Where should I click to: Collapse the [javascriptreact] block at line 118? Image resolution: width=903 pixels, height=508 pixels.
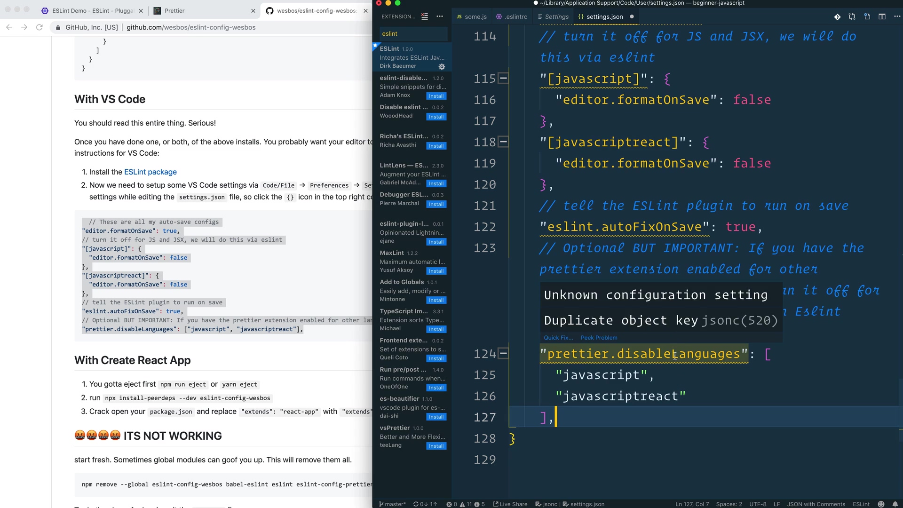click(503, 142)
